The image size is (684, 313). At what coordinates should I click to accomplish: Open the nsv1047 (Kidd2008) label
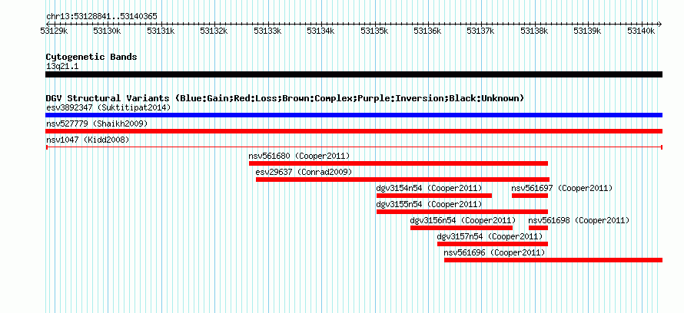pyautogui.click(x=88, y=140)
